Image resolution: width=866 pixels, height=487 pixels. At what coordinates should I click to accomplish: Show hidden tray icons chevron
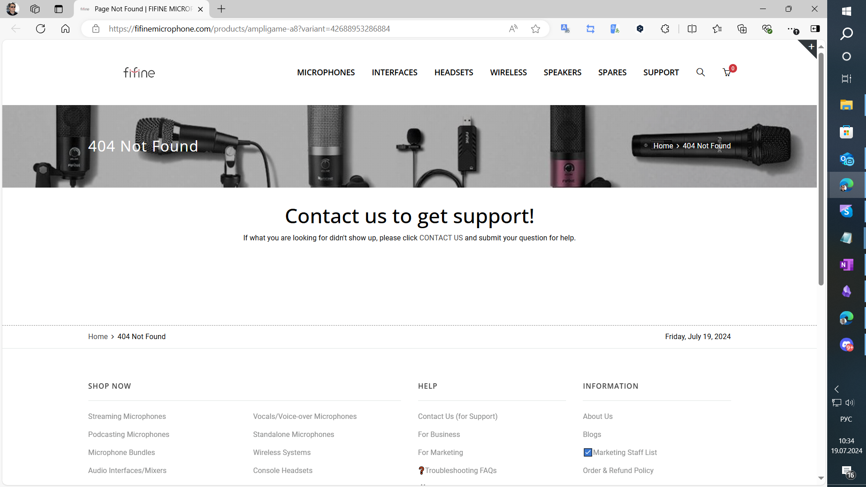837,389
